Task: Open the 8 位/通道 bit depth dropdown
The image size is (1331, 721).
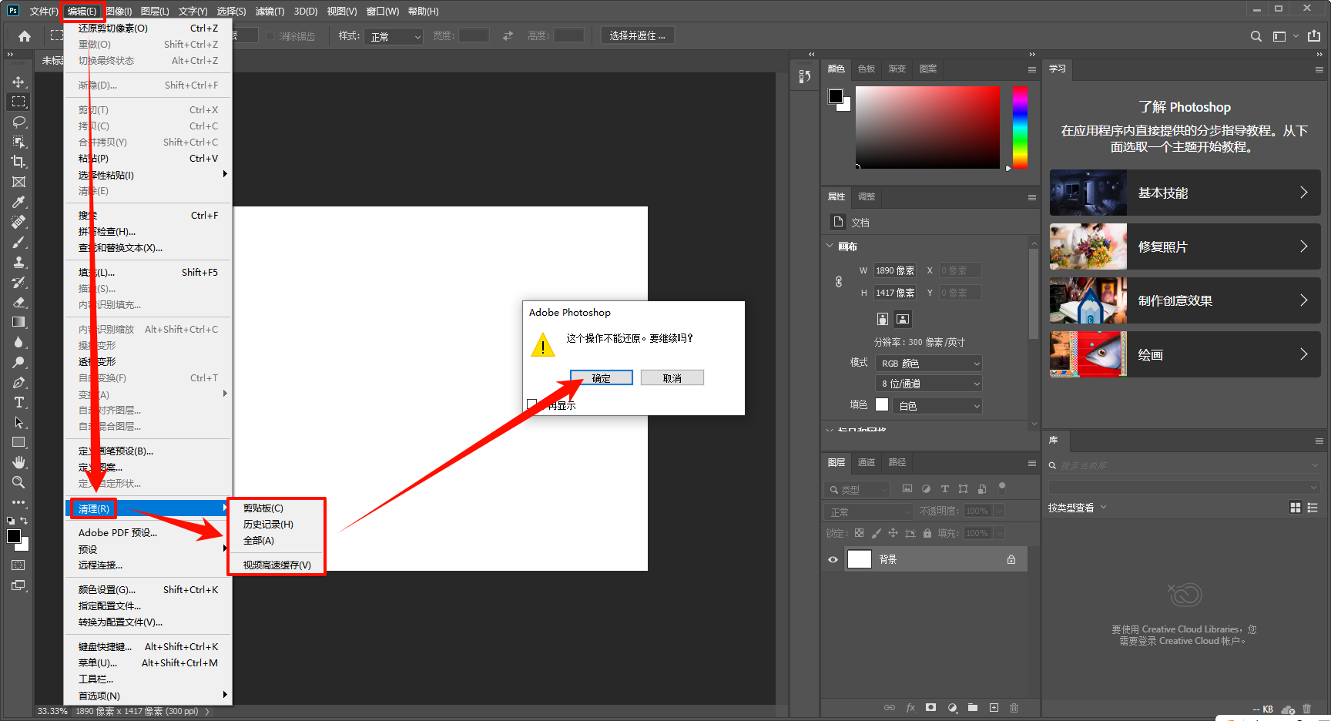Action: pos(930,384)
